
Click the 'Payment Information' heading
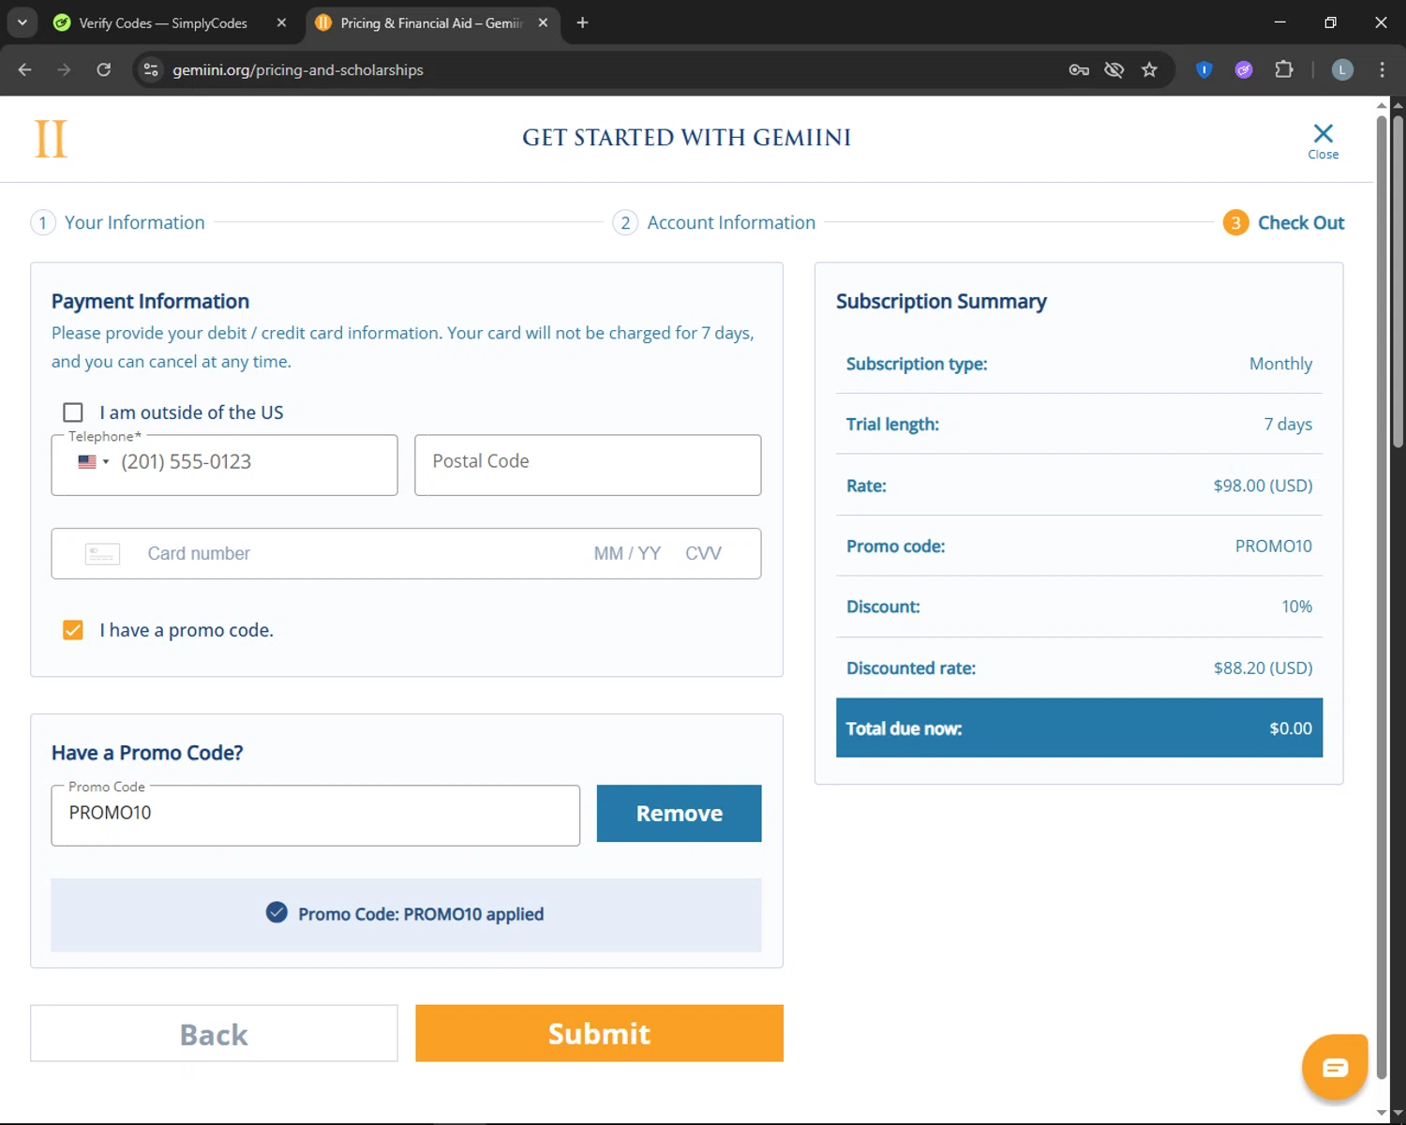(x=150, y=302)
